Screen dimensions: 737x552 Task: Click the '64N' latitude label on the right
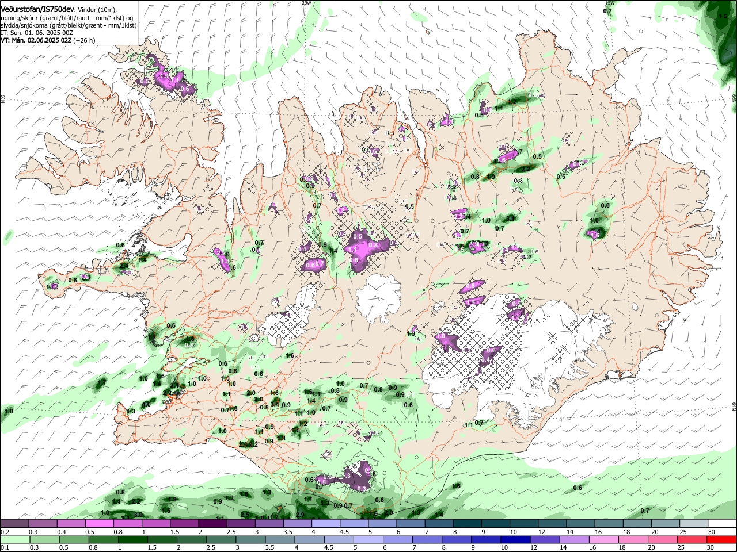(x=734, y=406)
